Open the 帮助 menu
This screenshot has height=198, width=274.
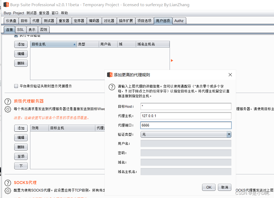pyautogui.click(x=64, y=13)
